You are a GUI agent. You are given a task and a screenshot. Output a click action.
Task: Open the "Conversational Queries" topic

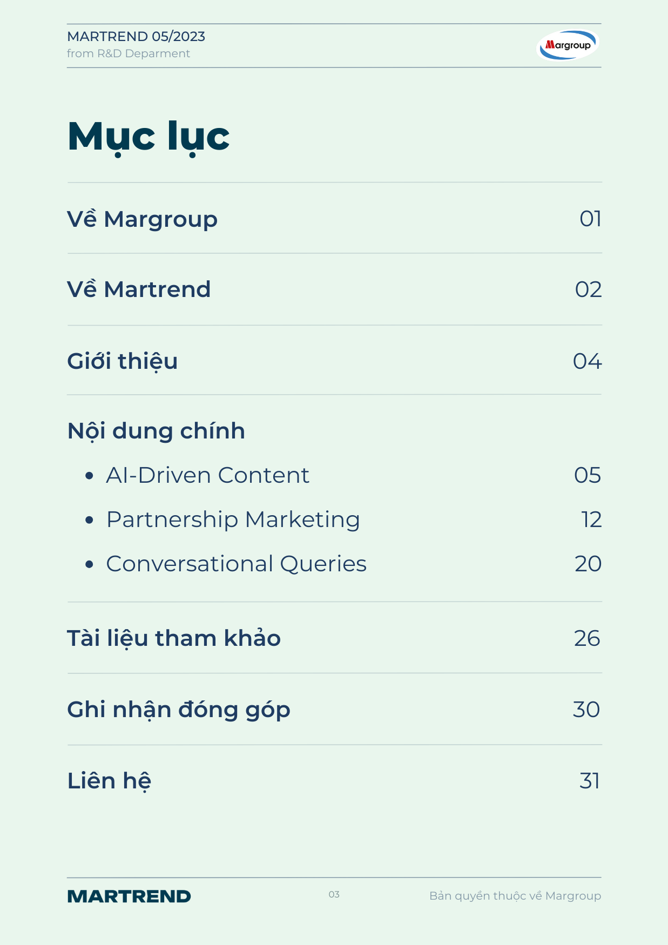coord(236,564)
